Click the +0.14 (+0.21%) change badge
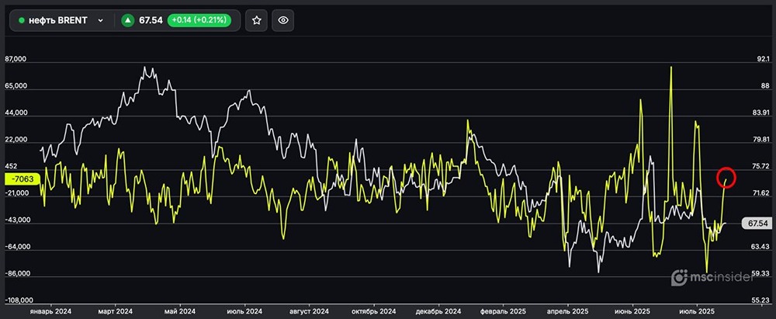Viewport: 776px width, 319px height. [201, 21]
